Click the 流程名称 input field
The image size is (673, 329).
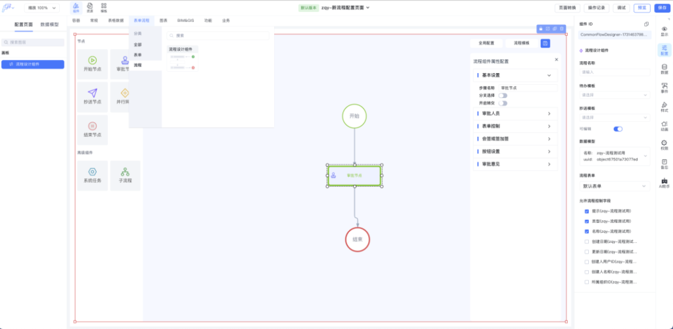tap(613, 72)
